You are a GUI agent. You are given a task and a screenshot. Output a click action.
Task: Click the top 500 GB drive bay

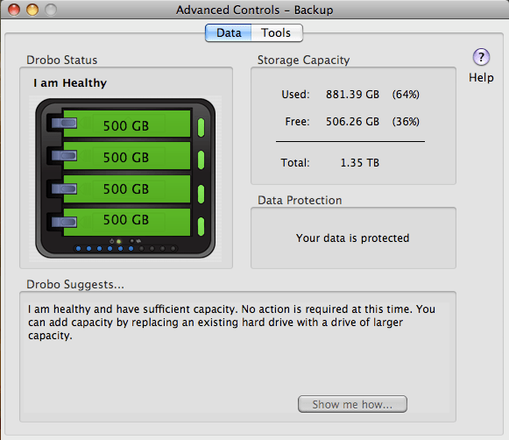tap(126, 124)
